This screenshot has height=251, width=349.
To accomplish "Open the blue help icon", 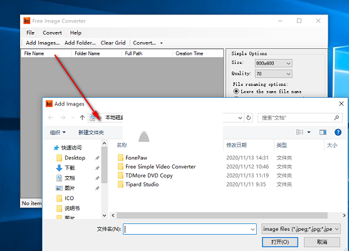I will (x=338, y=132).
